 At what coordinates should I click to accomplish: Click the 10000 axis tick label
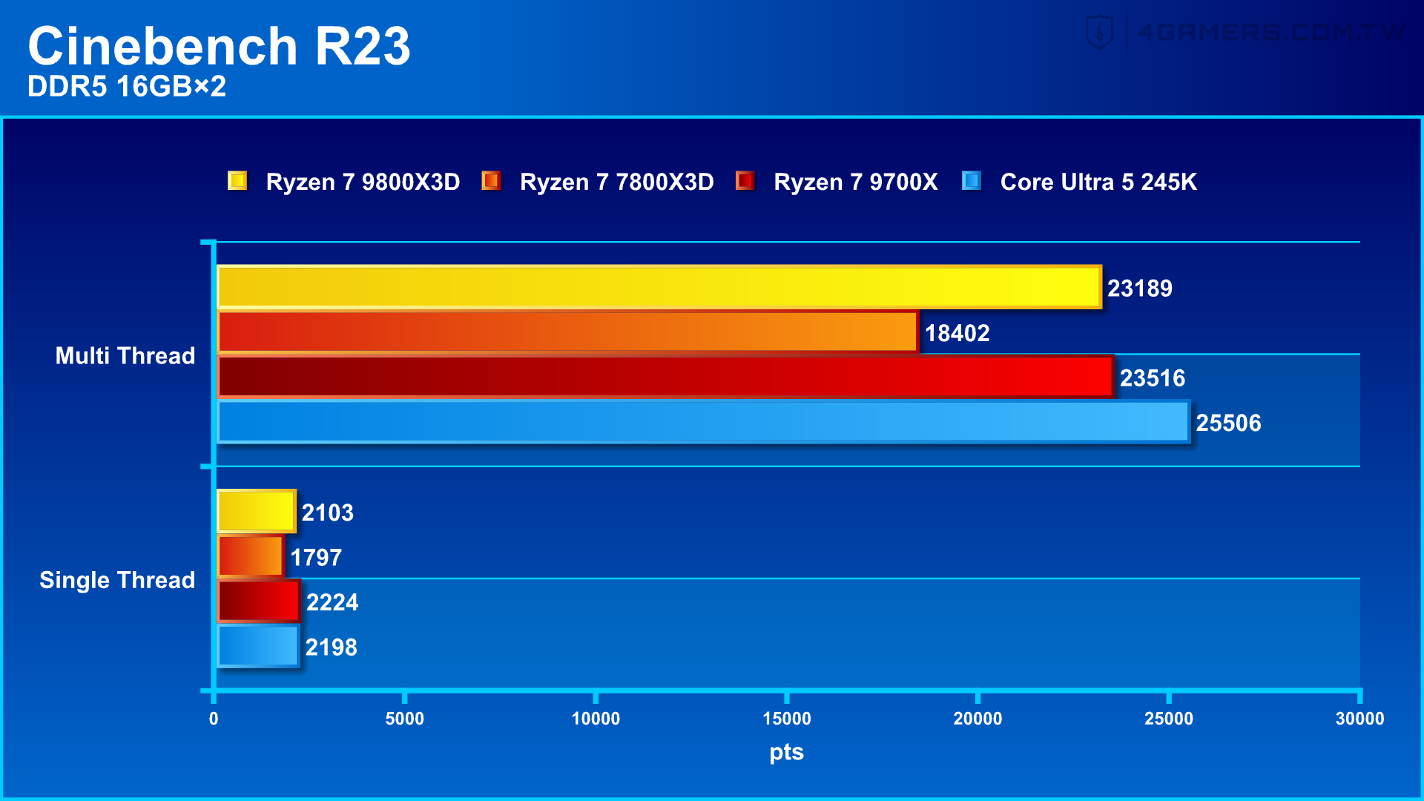coord(596,719)
